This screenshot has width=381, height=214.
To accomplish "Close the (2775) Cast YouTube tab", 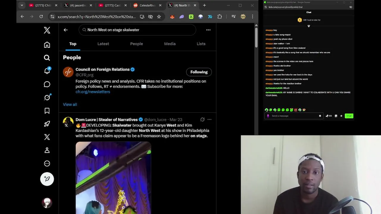I will [126, 5].
